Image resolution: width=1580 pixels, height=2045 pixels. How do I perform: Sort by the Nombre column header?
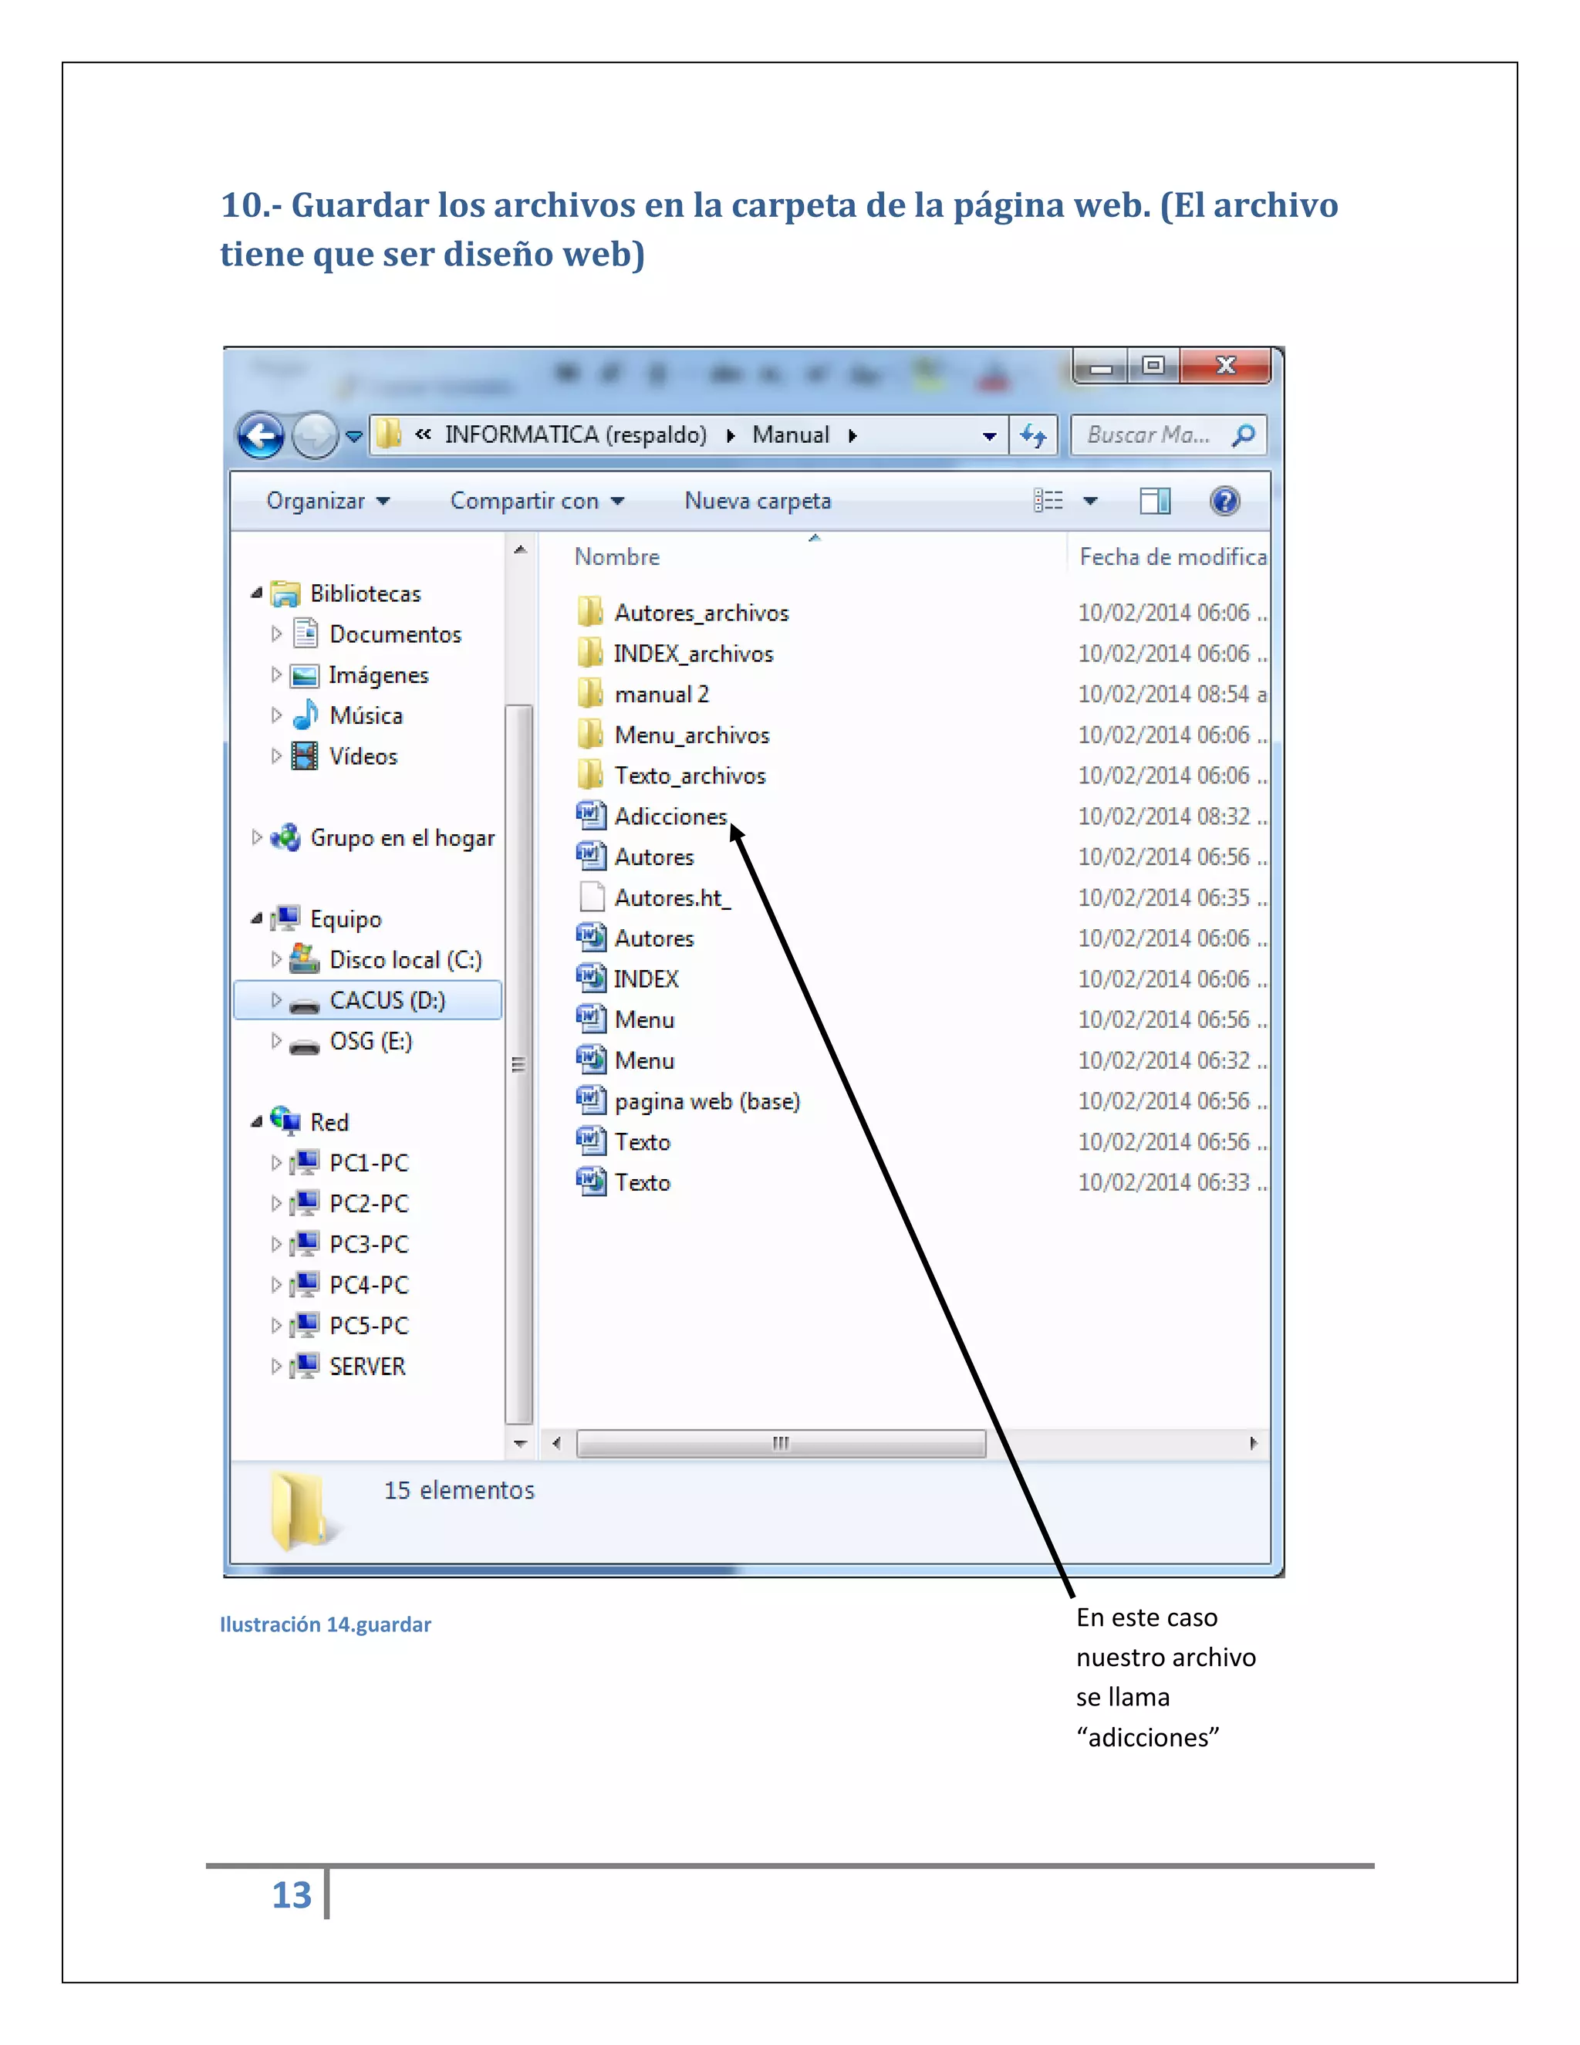[617, 557]
